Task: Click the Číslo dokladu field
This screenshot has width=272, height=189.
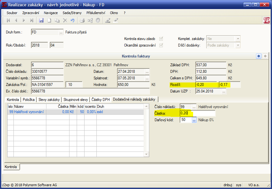Action: [47, 72]
